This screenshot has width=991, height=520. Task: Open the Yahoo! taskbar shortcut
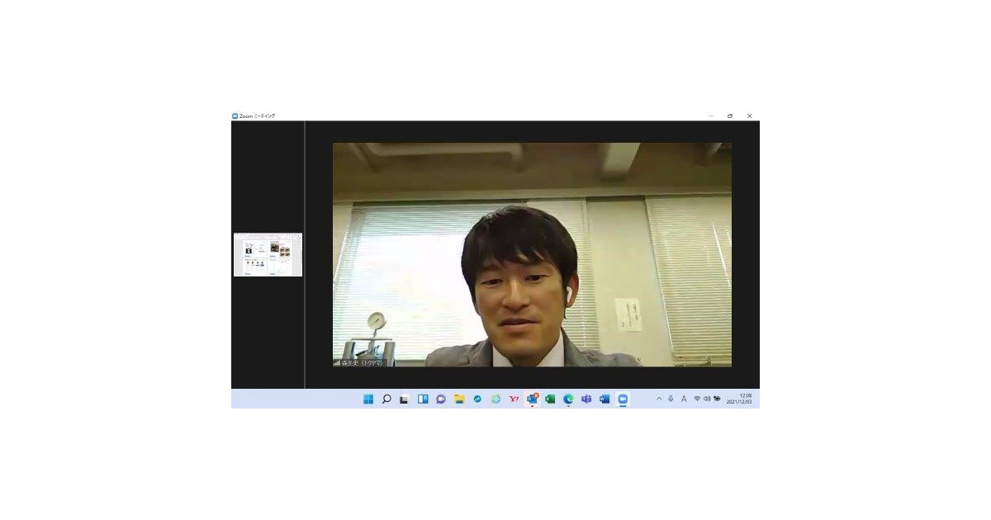[x=514, y=399]
